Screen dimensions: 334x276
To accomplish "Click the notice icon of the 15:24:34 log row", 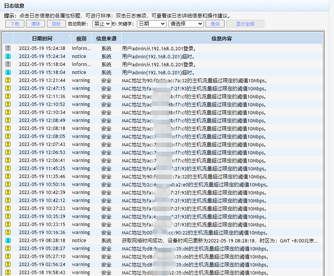I will 8,56.
